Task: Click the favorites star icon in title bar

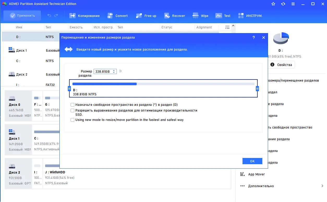Action: coord(273,4)
